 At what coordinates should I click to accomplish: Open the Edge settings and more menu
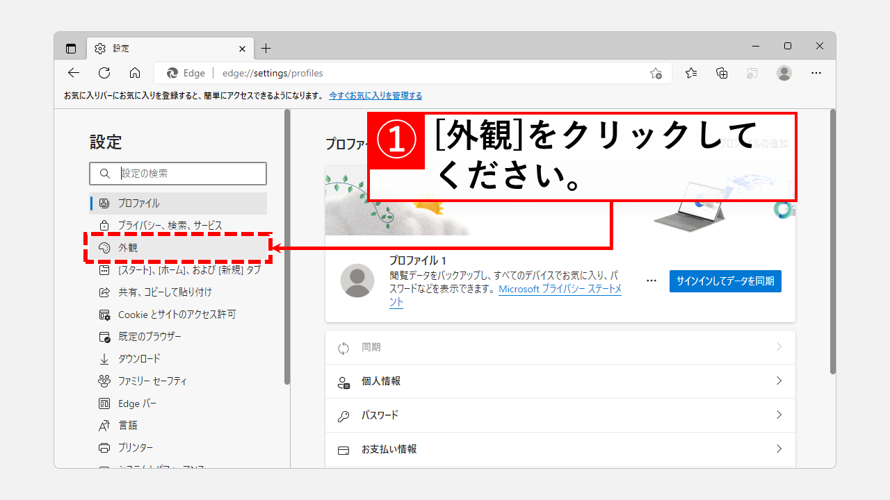pyautogui.click(x=816, y=73)
